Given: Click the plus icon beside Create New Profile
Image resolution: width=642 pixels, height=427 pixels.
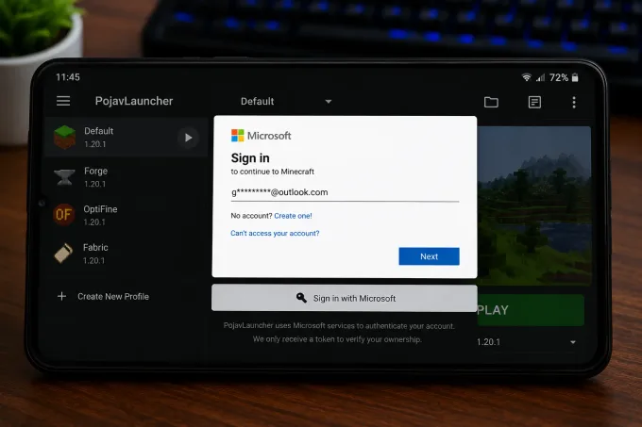Looking at the screenshot, I should (61, 296).
